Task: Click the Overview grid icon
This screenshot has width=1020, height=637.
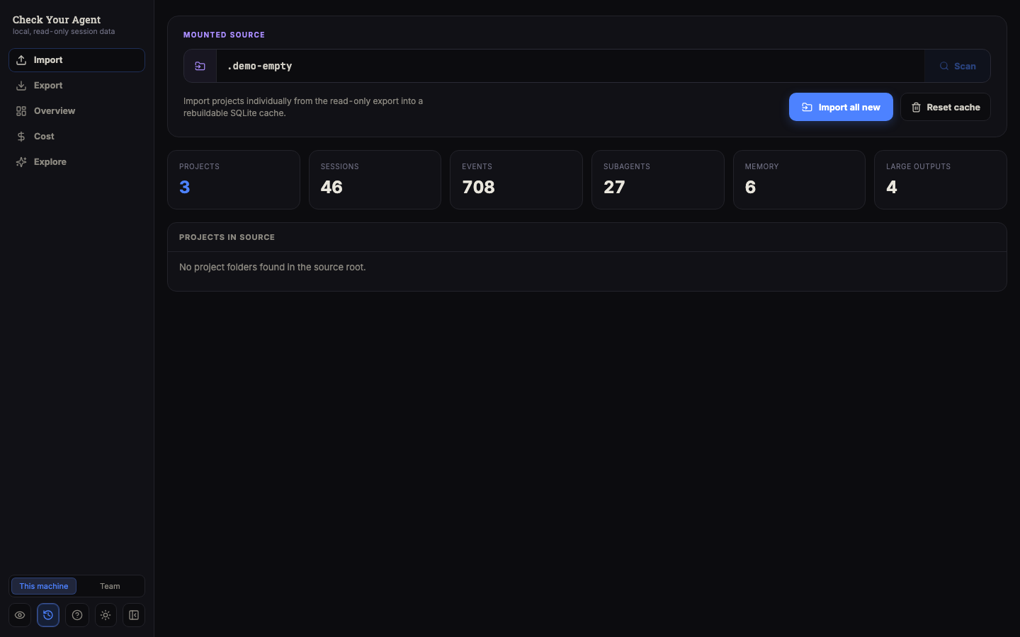Action: pos(21,111)
